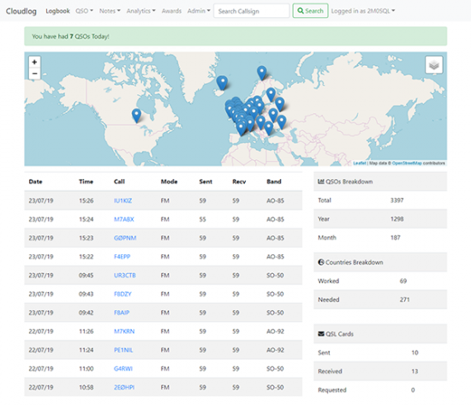The width and height of the screenshot is (471, 405).
Task: Click the green Search button
Action: (310, 11)
